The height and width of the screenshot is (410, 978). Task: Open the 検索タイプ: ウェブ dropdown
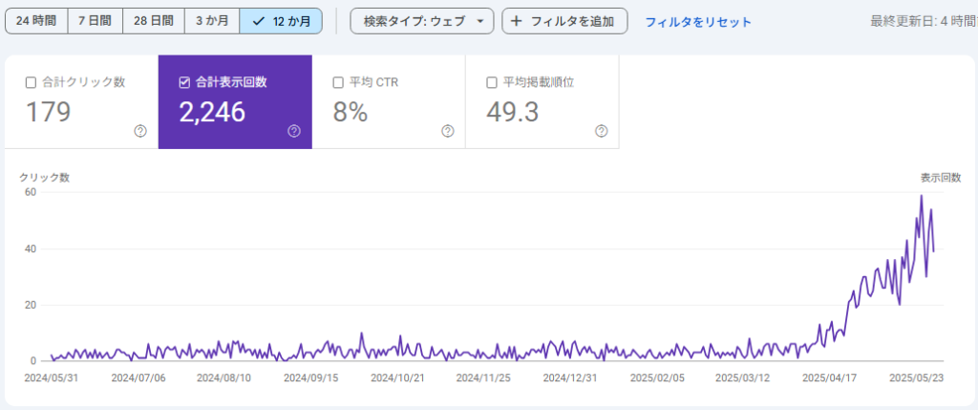tap(421, 21)
